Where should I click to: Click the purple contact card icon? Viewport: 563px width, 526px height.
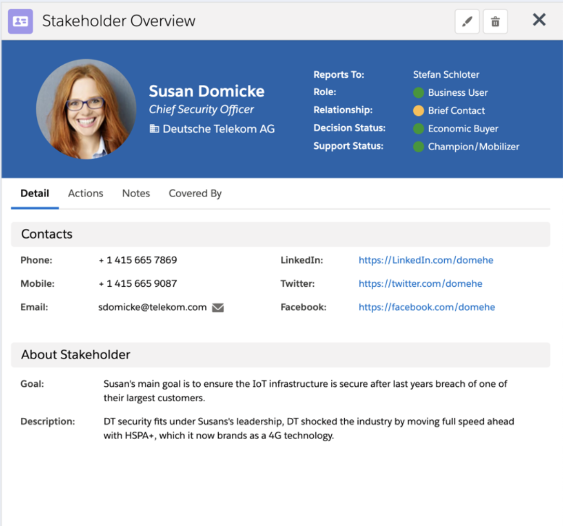point(20,22)
